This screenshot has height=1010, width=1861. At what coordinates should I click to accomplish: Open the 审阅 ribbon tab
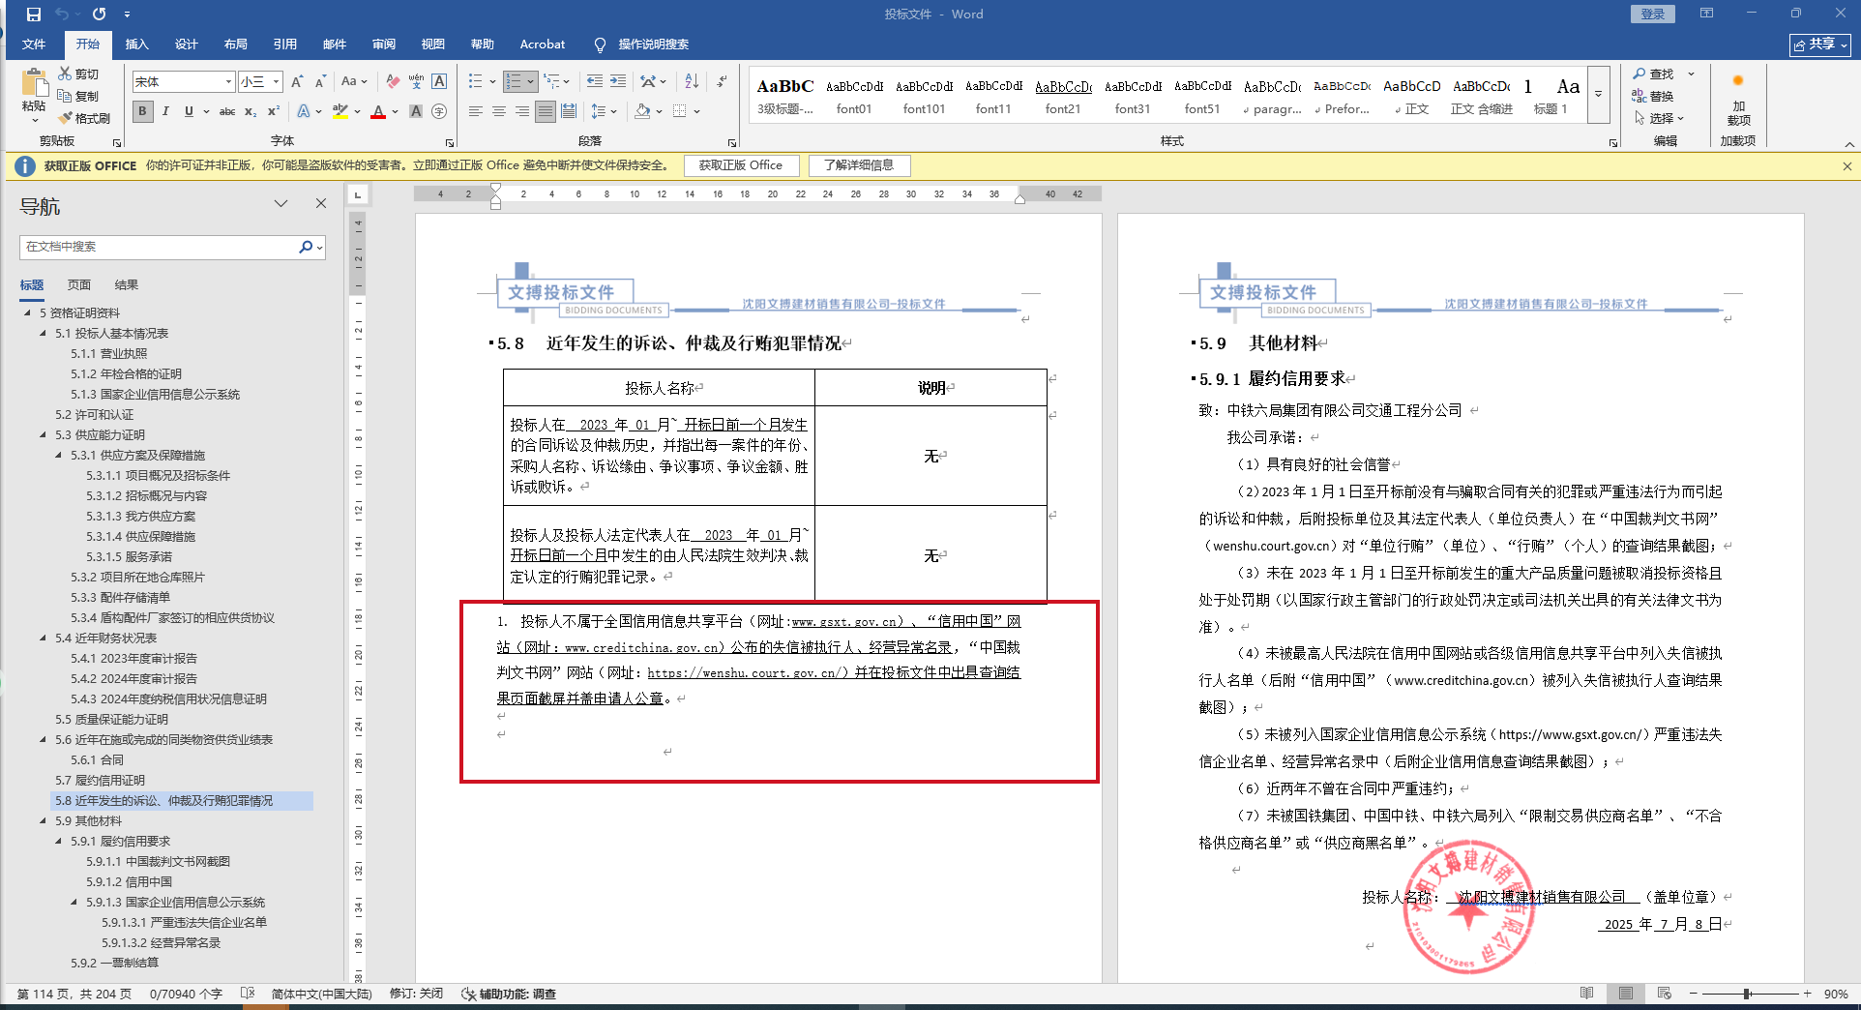pos(383,45)
